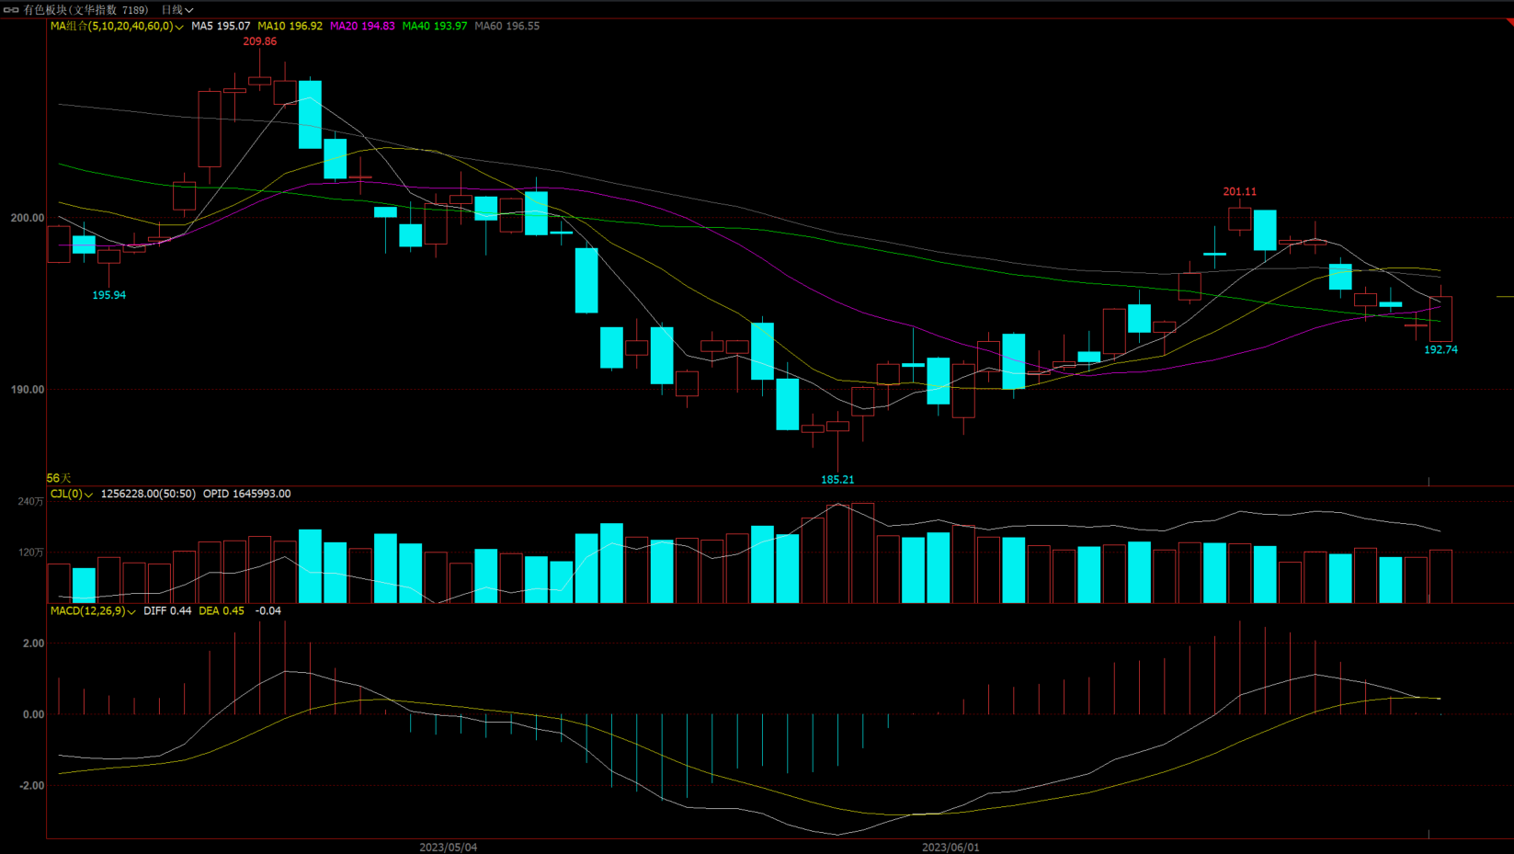This screenshot has height=854, width=1514.
Task: Click the 2023/06/01 date marker
Action: tap(951, 848)
